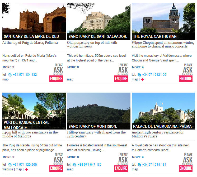Click Enquire button for Sanctuary of Montision

(121, 169)
